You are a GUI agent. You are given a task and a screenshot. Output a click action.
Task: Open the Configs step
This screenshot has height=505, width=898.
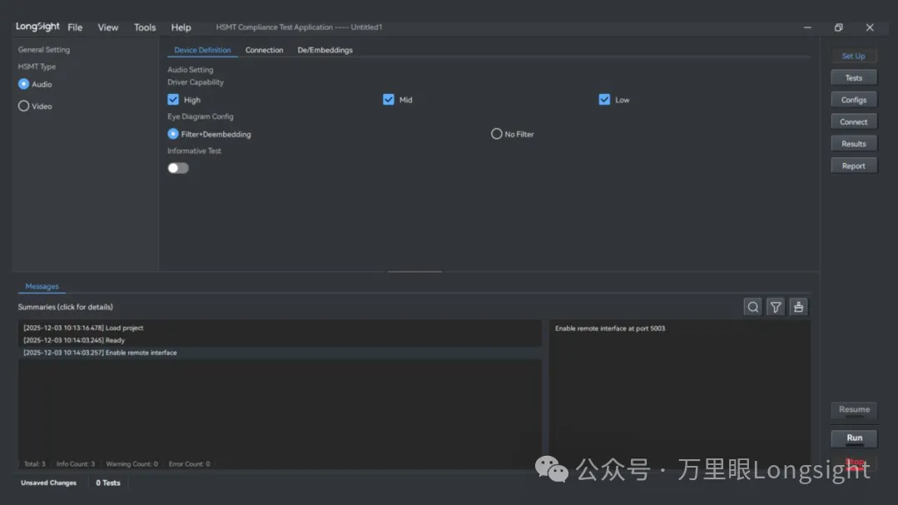pyautogui.click(x=853, y=100)
